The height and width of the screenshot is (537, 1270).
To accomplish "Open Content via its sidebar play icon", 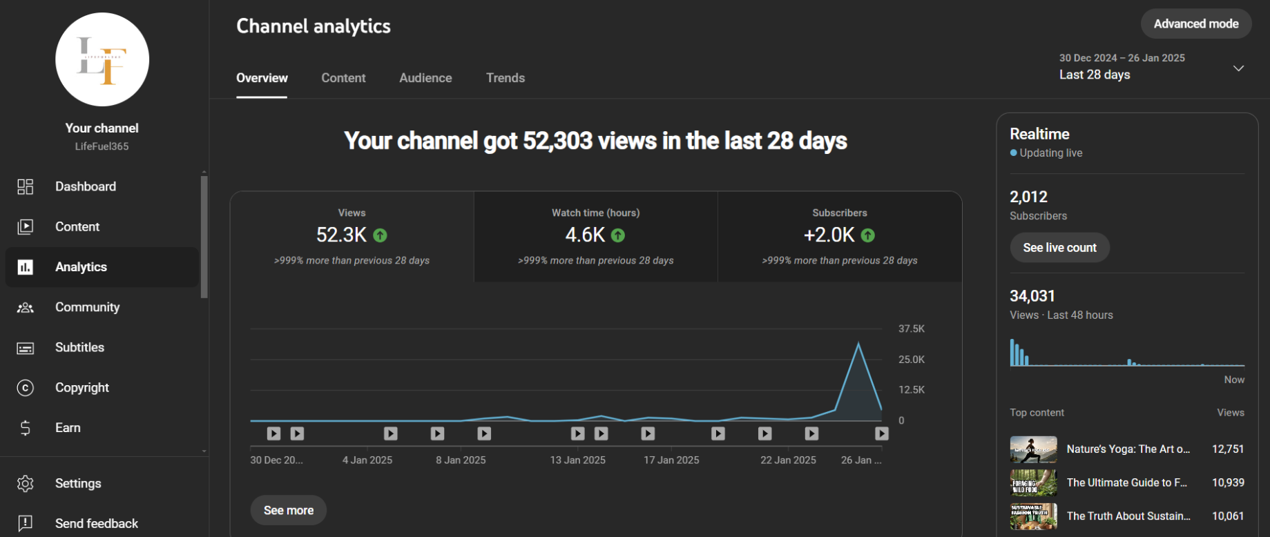I will coord(26,226).
